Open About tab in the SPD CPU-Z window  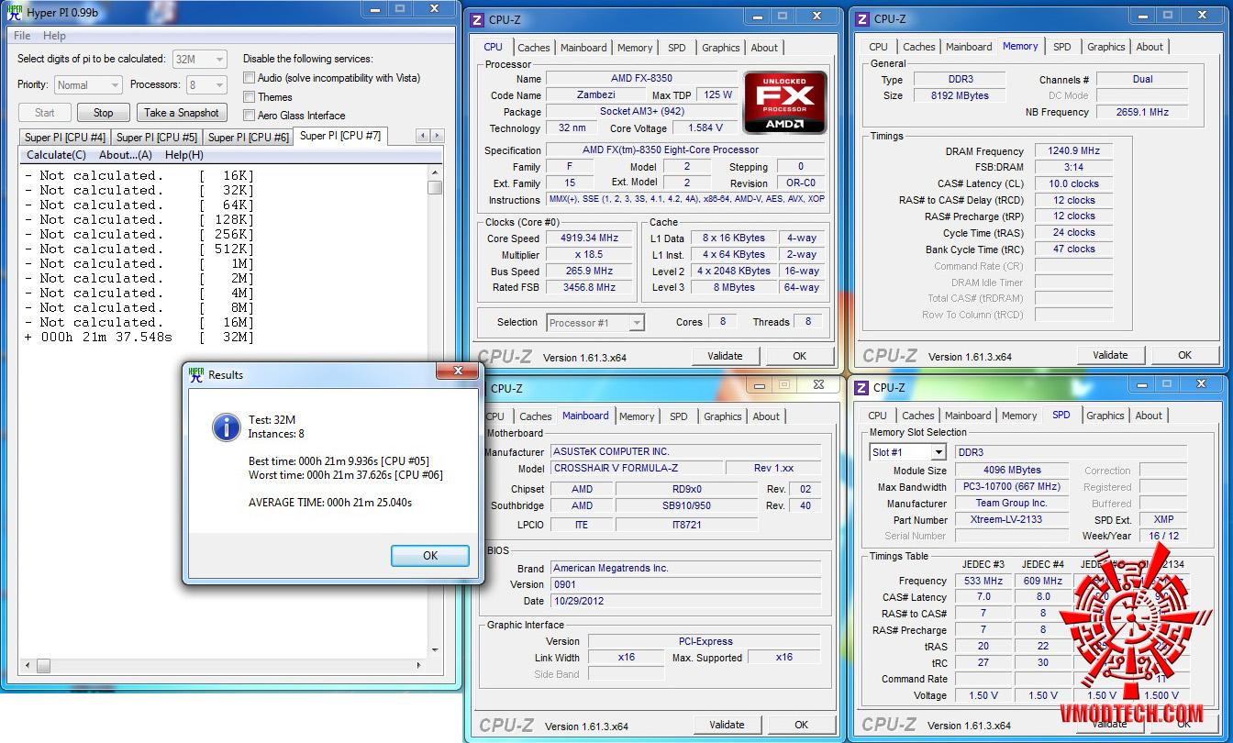(1149, 416)
